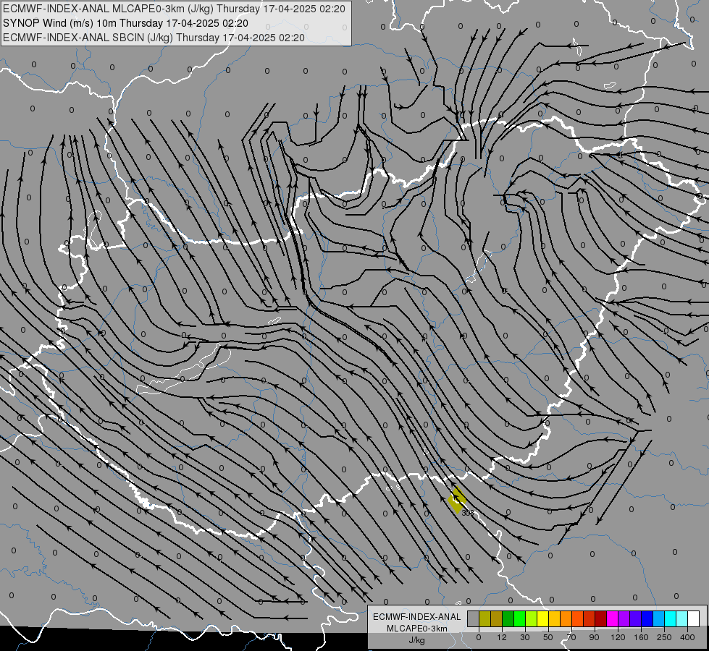The image size is (709, 651).
Task: Click the MLCAPE0-3km legend subtitle
Action: pos(417,629)
